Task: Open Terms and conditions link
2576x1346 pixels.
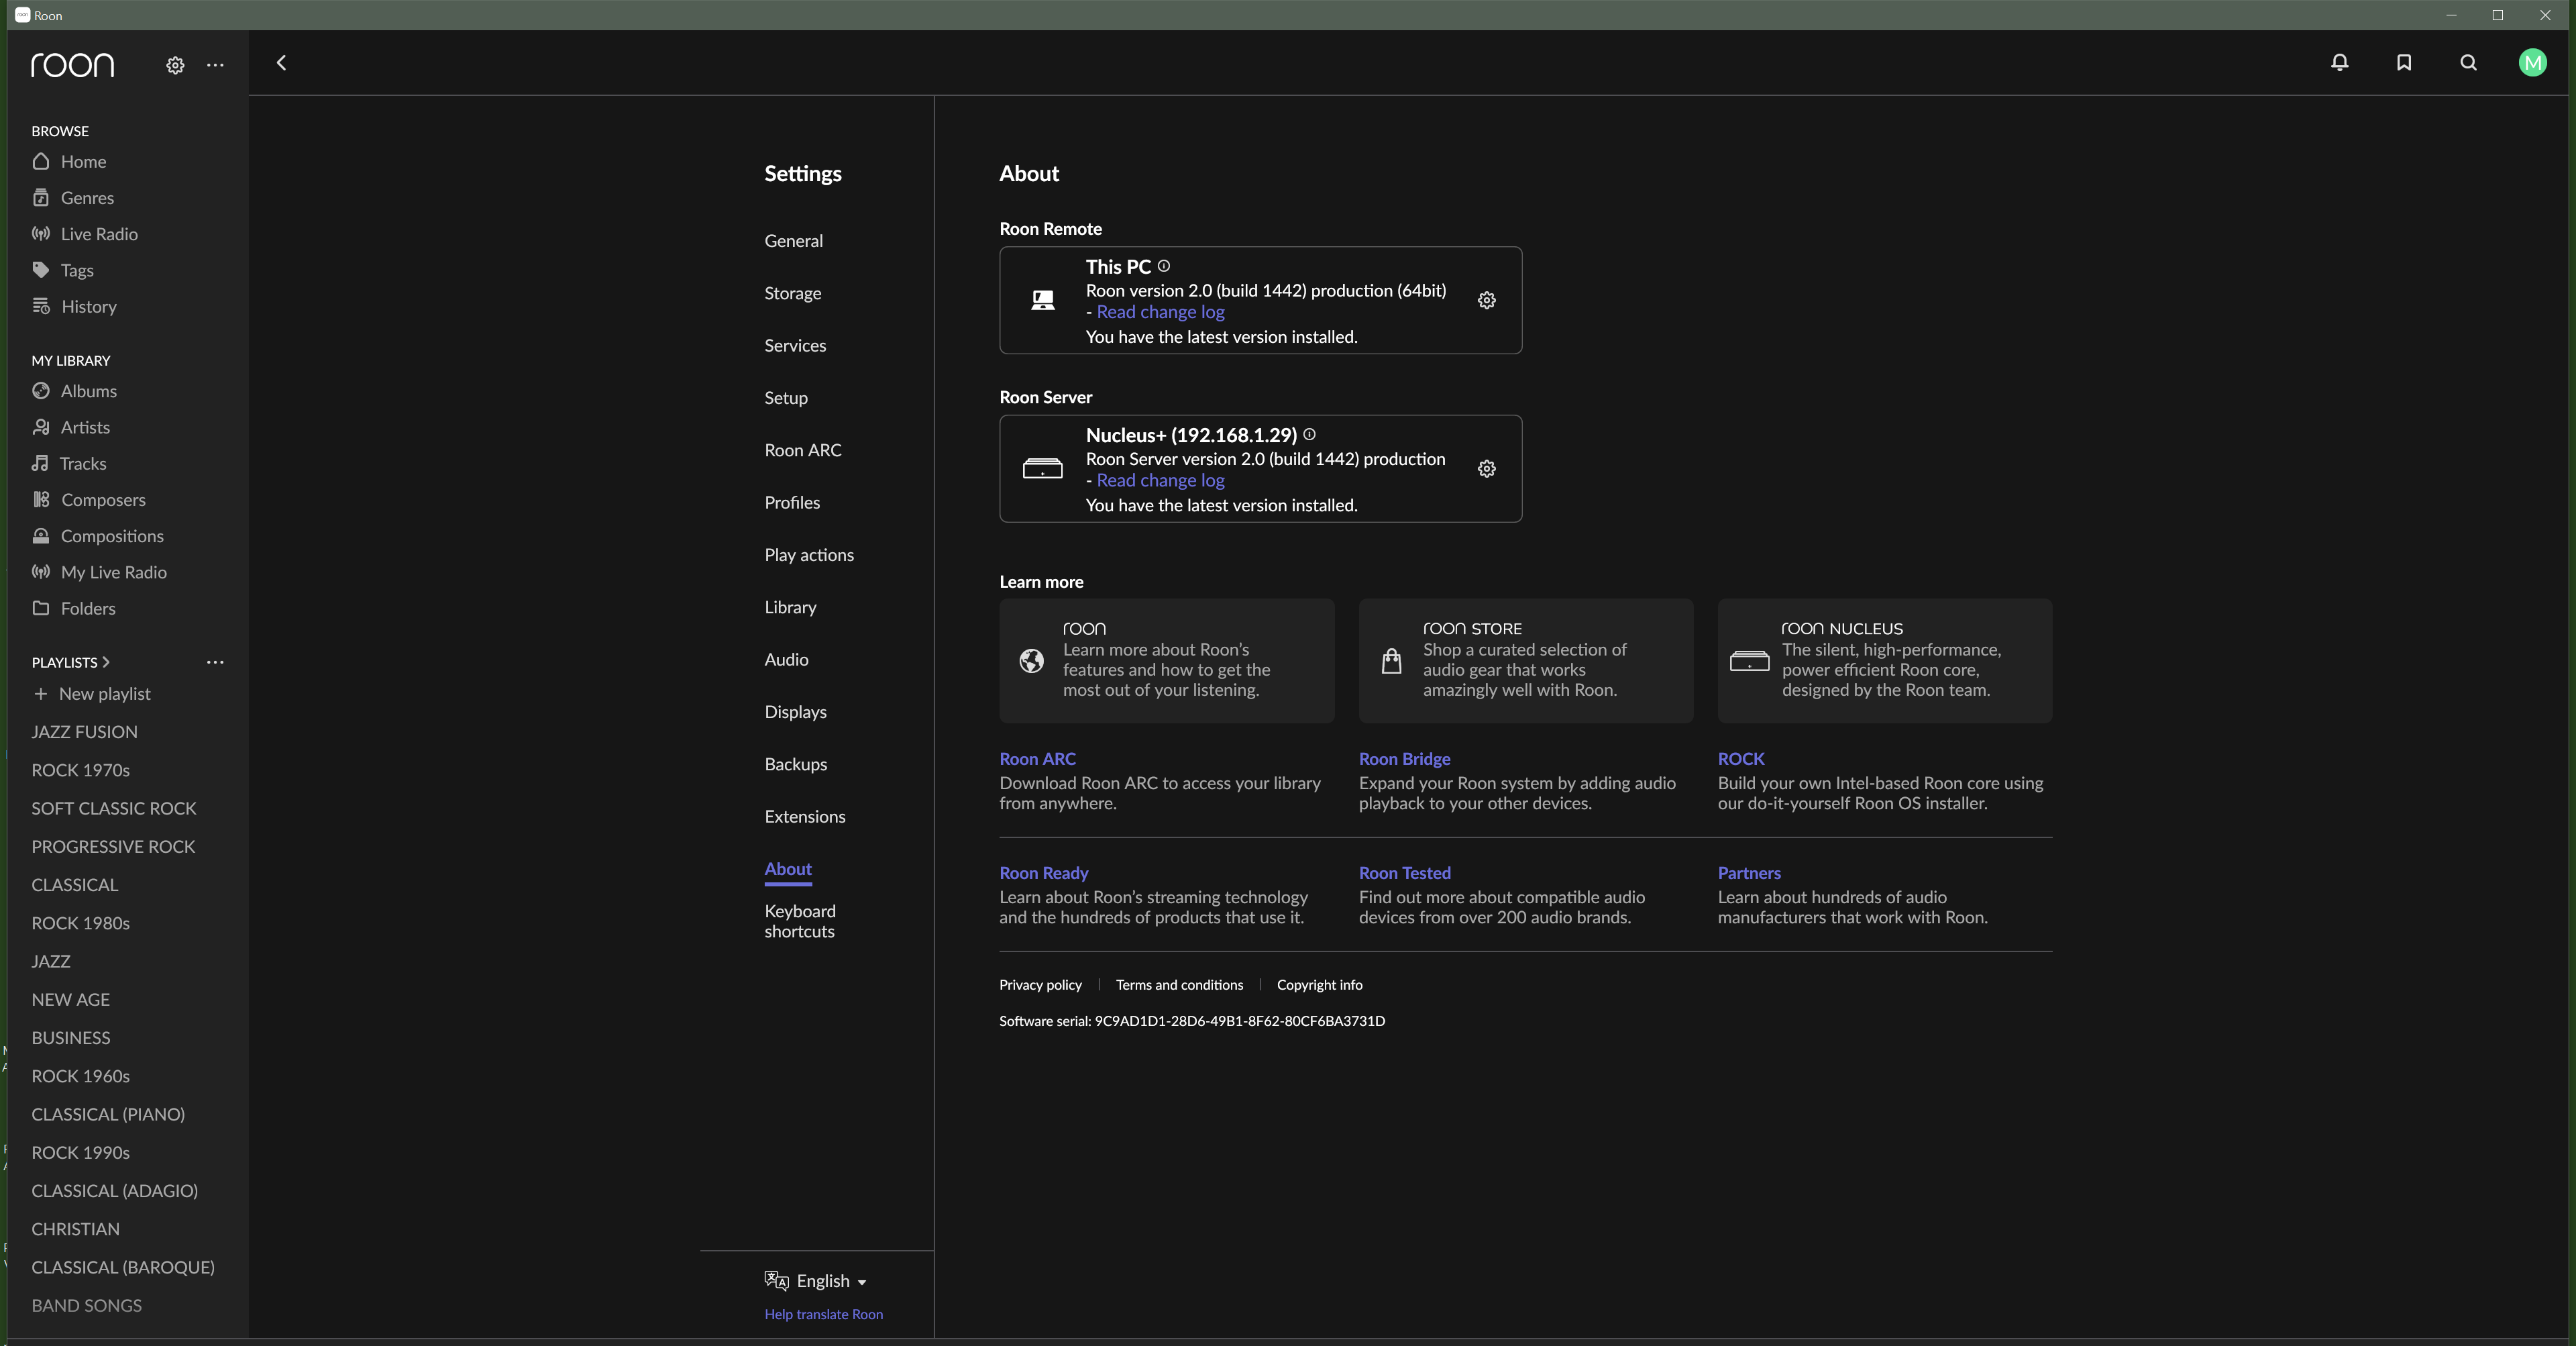Action: 1179,985
